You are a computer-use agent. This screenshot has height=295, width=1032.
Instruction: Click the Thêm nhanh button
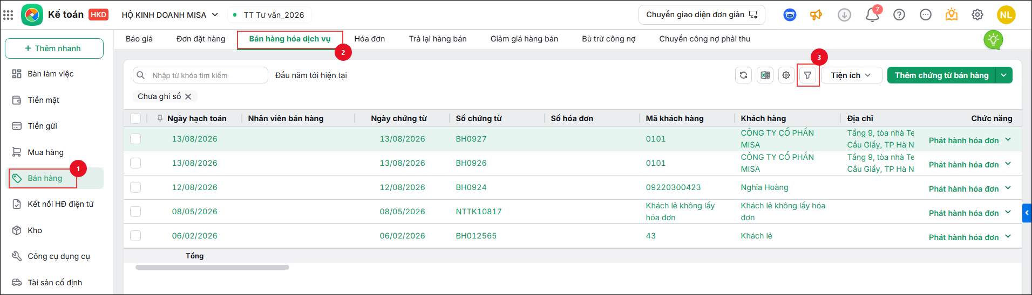(54, 48)
